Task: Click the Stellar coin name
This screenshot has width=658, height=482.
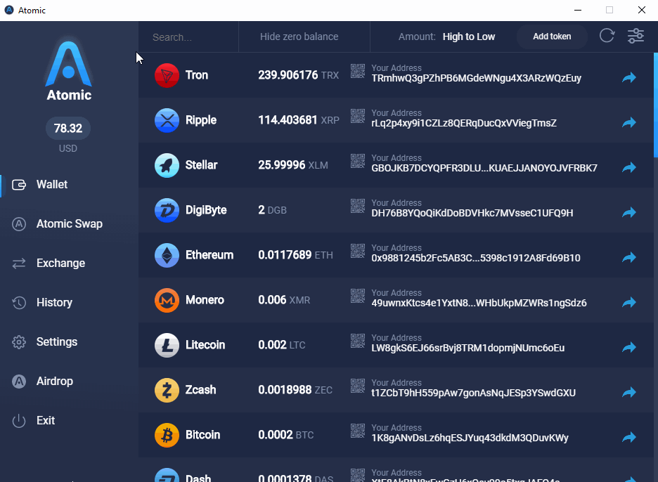Action: (202, 165)
